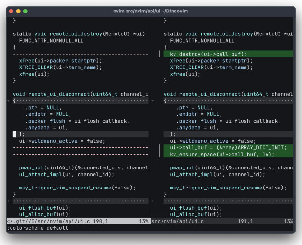Click .packer_flush = ui_flush_callback, in the right pane
The width and height of the screenshot is (302, 245).
[228, 121]
